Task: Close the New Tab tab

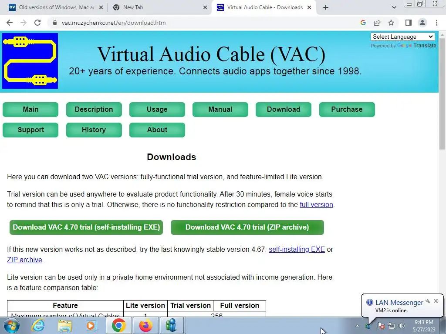Action: [205, 7]
